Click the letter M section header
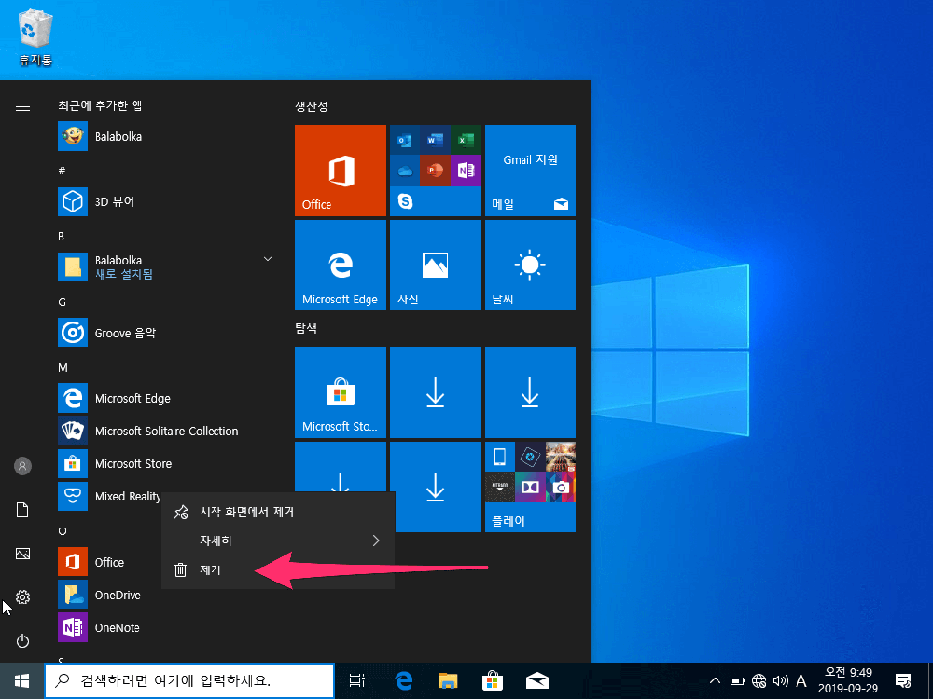This screenshot has width=933, height=699. (63, 368)
